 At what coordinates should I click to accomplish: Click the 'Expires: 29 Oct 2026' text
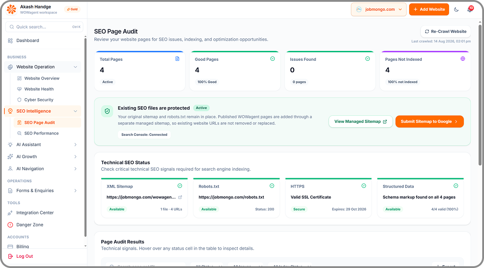(x=349, y=209)
